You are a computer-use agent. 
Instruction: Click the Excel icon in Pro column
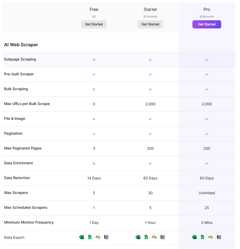194,237
